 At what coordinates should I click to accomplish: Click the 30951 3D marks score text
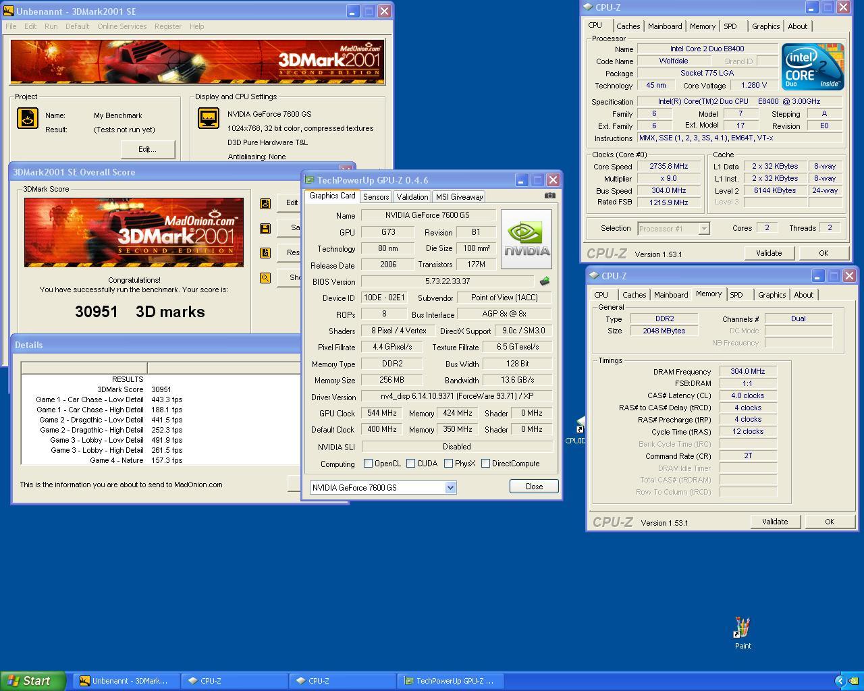140,312
